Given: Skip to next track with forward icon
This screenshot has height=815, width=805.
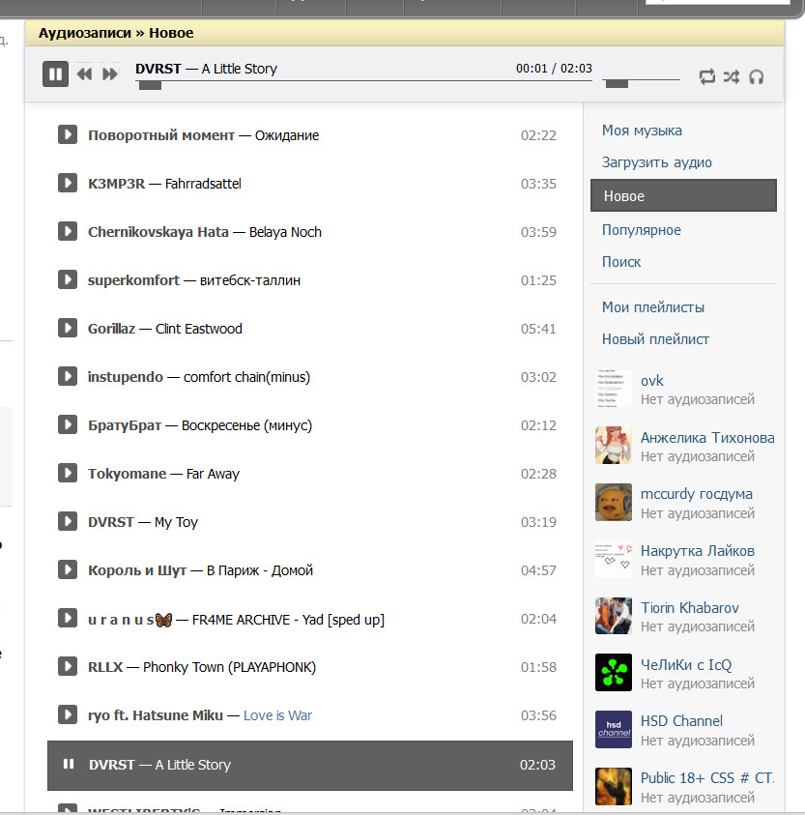Looking at the screenshot, I should click(109, 74).
